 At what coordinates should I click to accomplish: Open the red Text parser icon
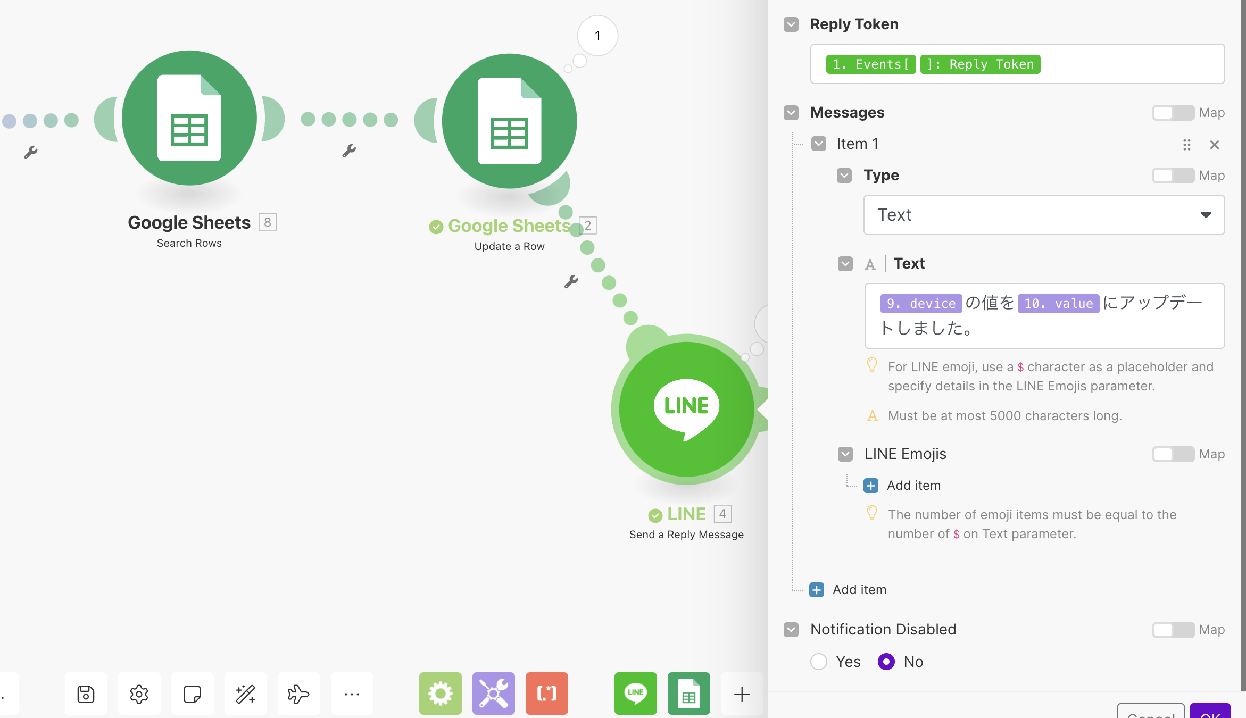[546, 694]
